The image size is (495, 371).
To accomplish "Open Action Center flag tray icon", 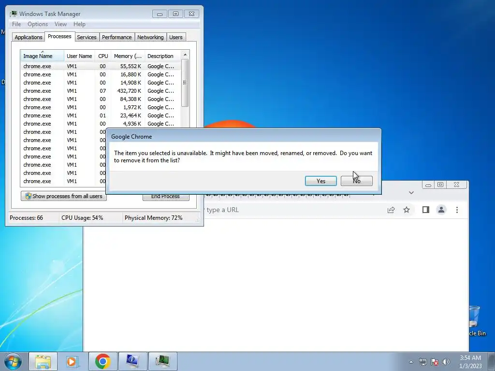I will click(435, 362).
